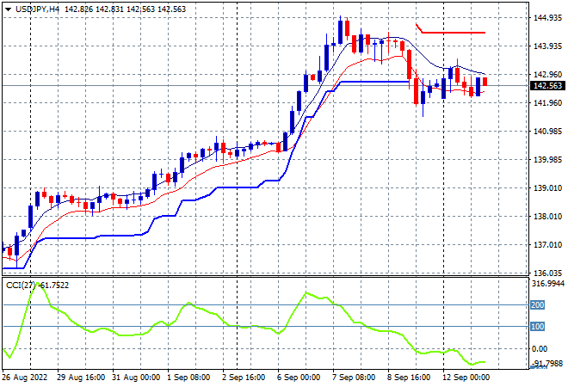Click the current price tag 142.563
Viewport: 568px width, 387px height.
pos(547,86)
